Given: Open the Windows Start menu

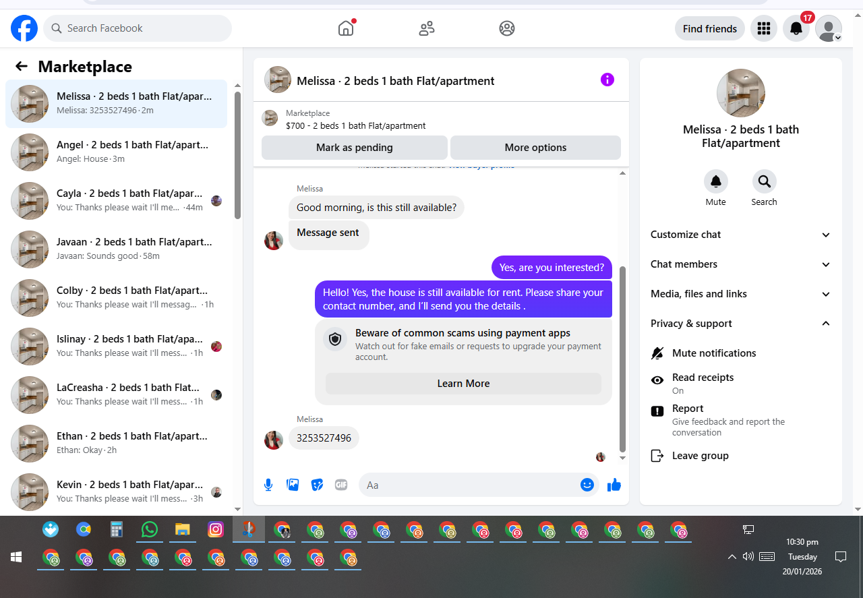Looking at the screenshot, I should click(16, 557).
